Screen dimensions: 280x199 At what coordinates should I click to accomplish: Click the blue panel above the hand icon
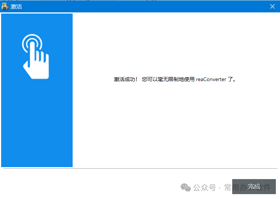point(37,23)
